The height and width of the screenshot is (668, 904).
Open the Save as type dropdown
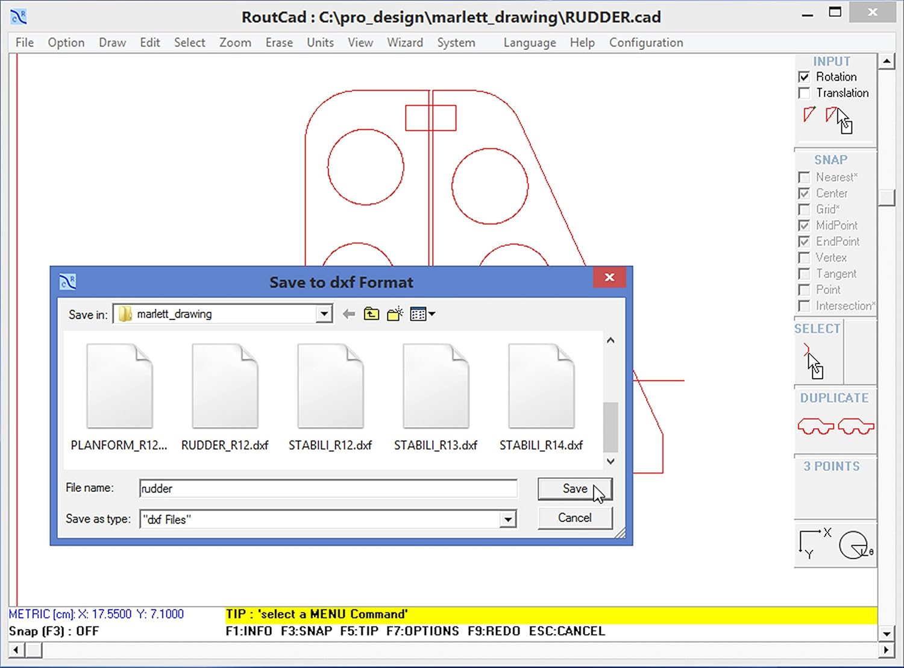(508, 519)
